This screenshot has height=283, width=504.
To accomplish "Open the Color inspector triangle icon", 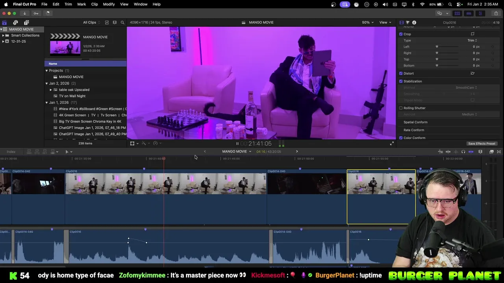I will (x=408, y=22).
